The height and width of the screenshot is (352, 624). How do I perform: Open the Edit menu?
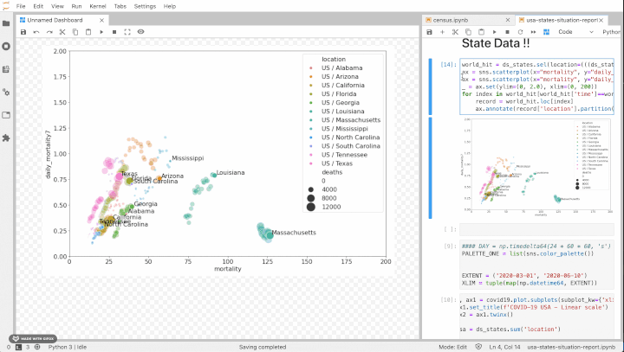tap(38, 6)
